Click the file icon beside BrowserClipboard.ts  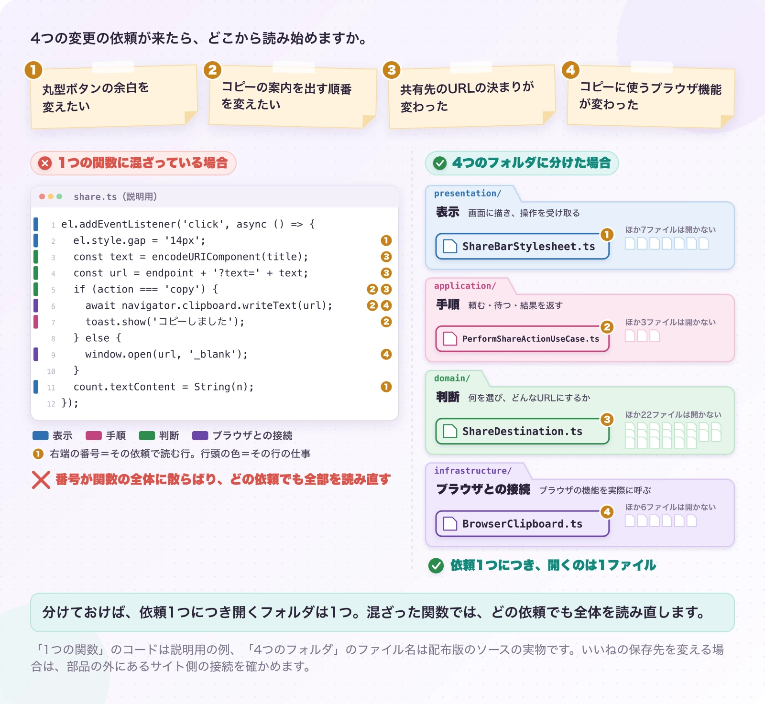click(x=450, y=524)
